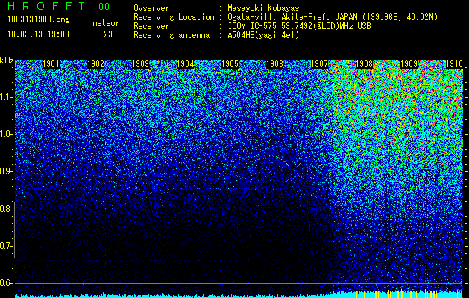Click the 1902 time marker
Screen dimensions: 469x298
95,64
